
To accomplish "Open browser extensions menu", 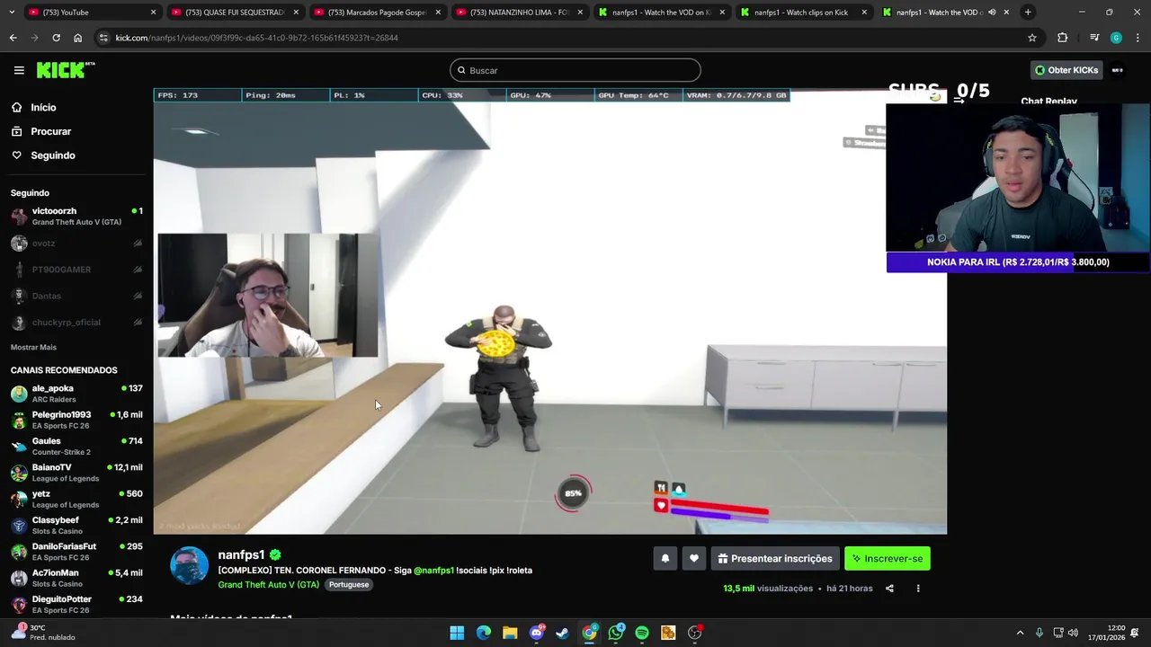I will tap(1062, 38).
